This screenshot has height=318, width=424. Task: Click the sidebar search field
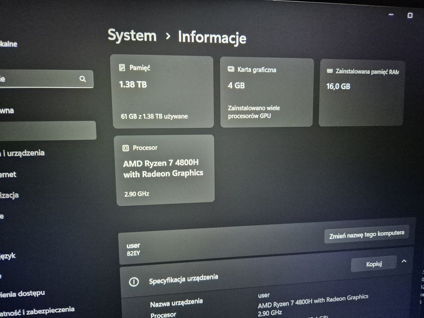46,79
